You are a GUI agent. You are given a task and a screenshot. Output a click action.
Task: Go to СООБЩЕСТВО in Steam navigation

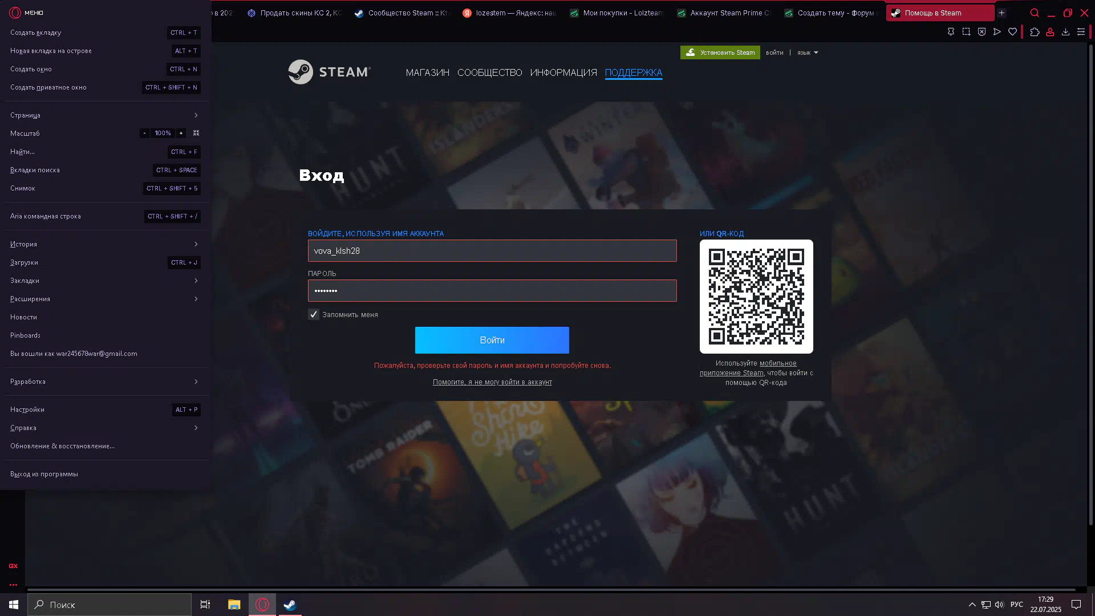tap(490, 72)
